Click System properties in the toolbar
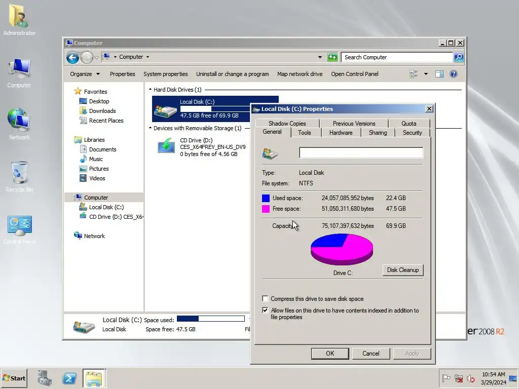 pos(166,74)
